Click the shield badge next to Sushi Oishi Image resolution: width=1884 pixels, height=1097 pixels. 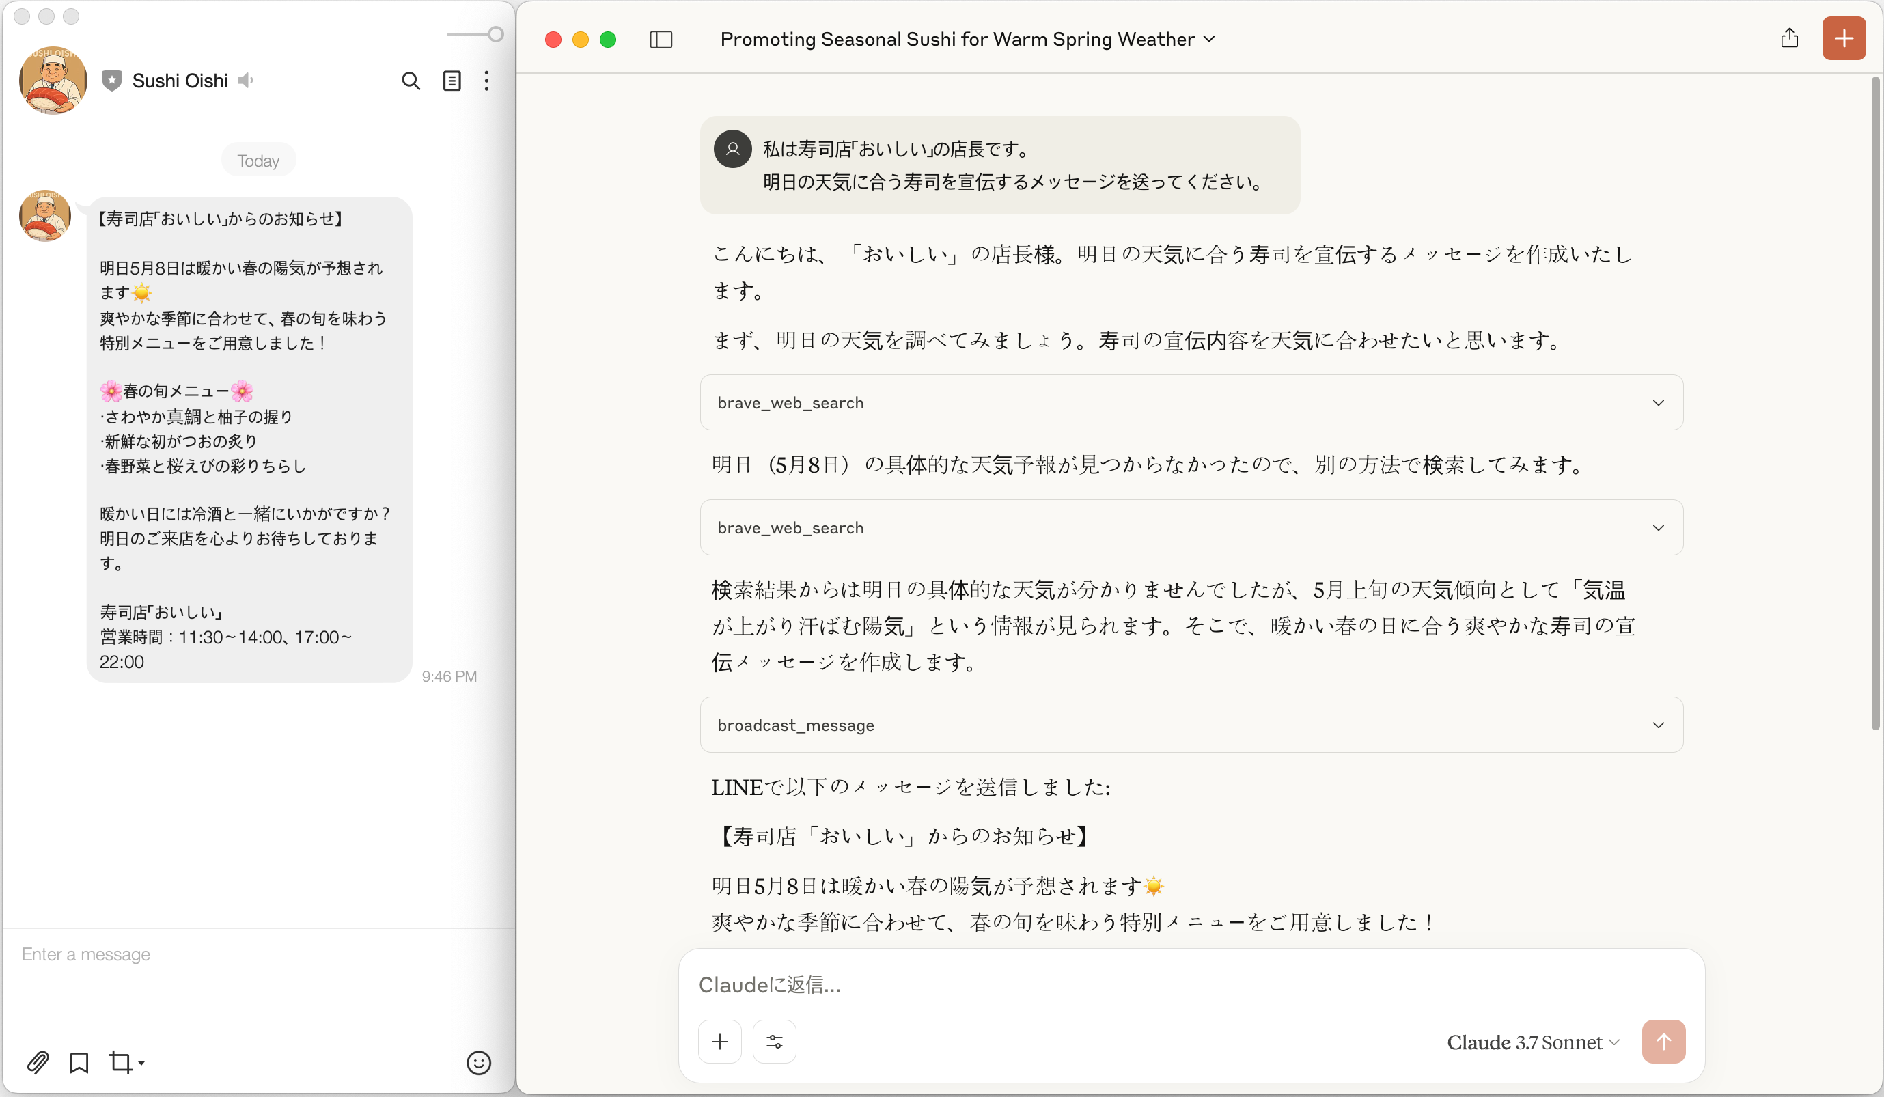tap(112, 80)
